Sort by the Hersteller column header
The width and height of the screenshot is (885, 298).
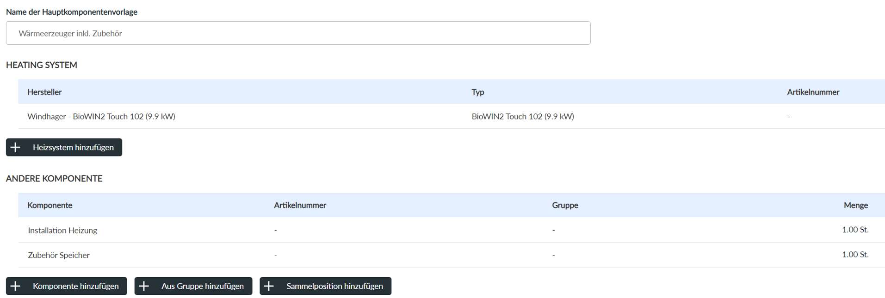44,92
